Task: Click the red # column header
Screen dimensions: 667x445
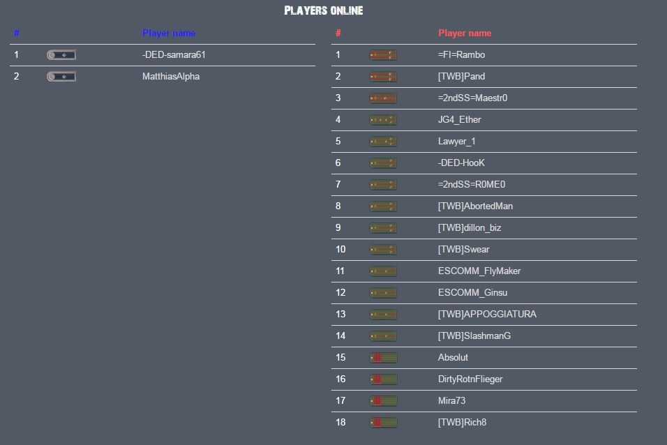Action: 338,33
